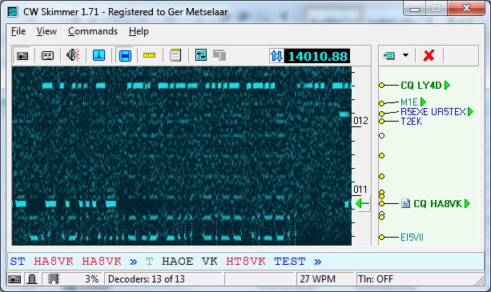
Task: Click the yellow marker beside EI5VII
Action: pos(381,238)
